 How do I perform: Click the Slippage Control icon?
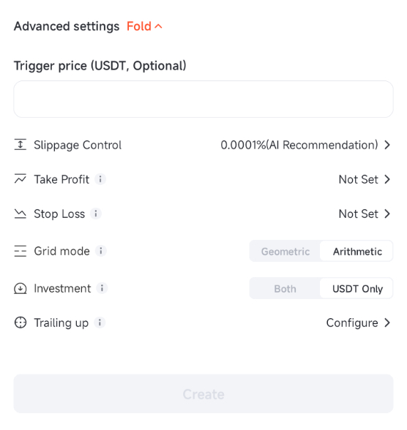coord(20,145)
